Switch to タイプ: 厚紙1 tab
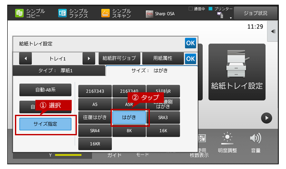Screen dimensions: 286x169 pos(59,70)
